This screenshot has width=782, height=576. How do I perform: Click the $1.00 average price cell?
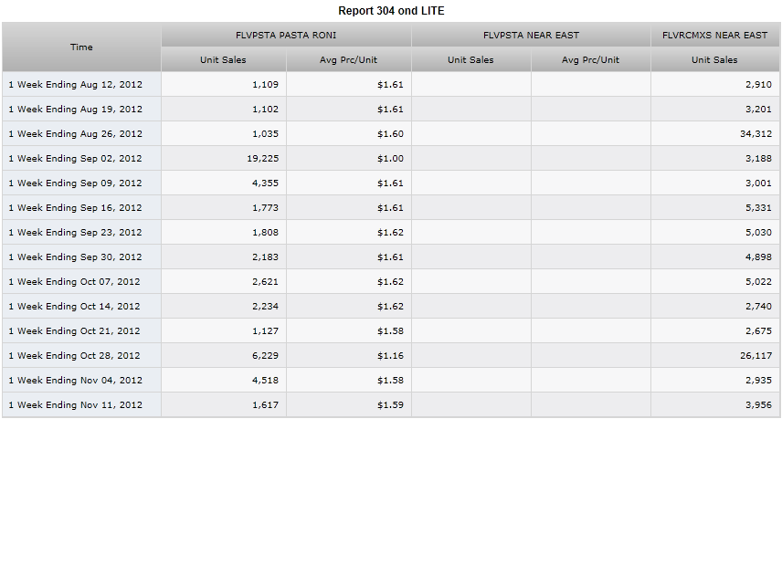click(x=349, y=159)
